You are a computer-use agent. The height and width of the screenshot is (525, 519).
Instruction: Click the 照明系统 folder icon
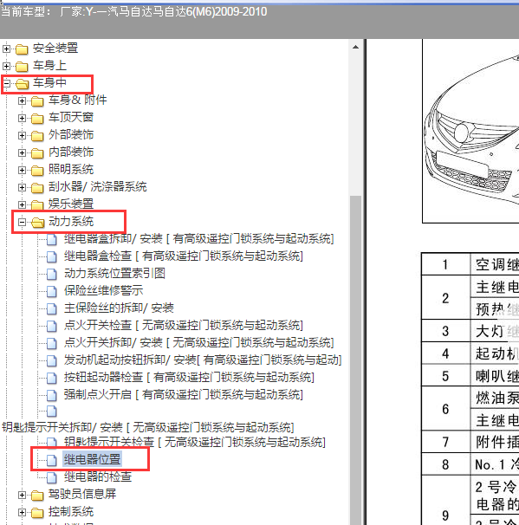tap(37, 171)
